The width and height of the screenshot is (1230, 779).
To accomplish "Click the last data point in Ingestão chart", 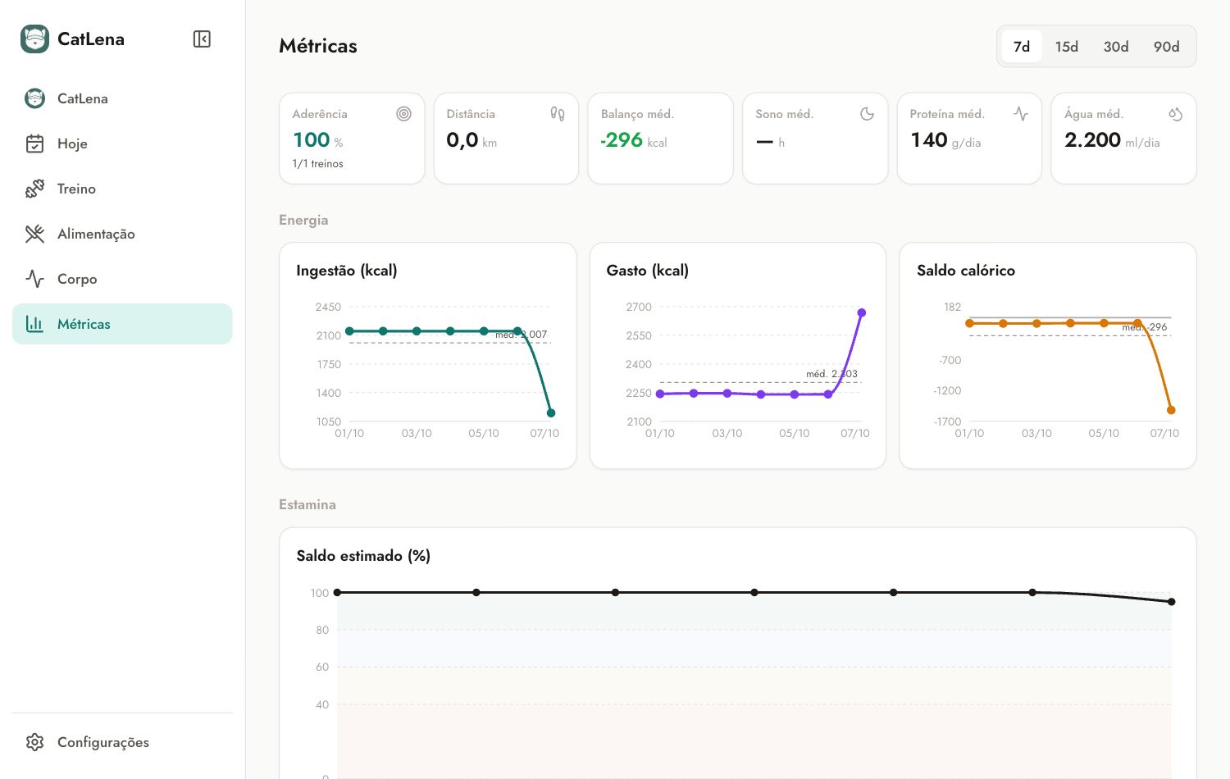I will 551,413.
